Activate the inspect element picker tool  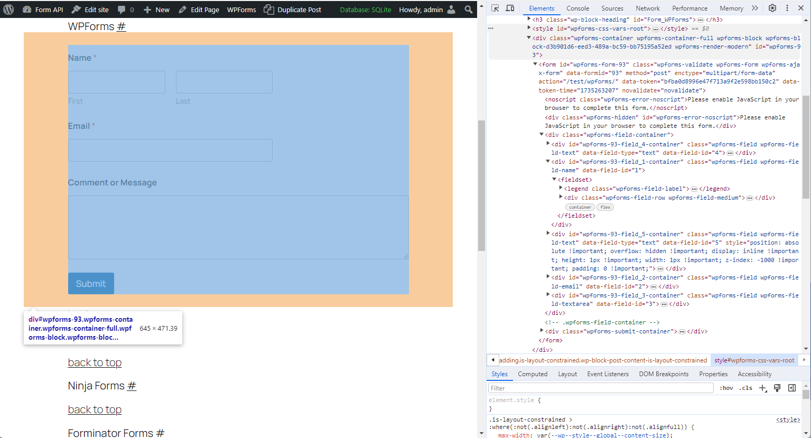tap(495, 8)
